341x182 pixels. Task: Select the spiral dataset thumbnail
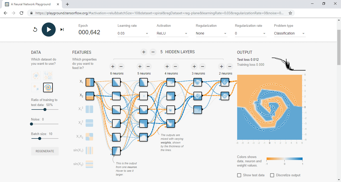click(48, 87)
